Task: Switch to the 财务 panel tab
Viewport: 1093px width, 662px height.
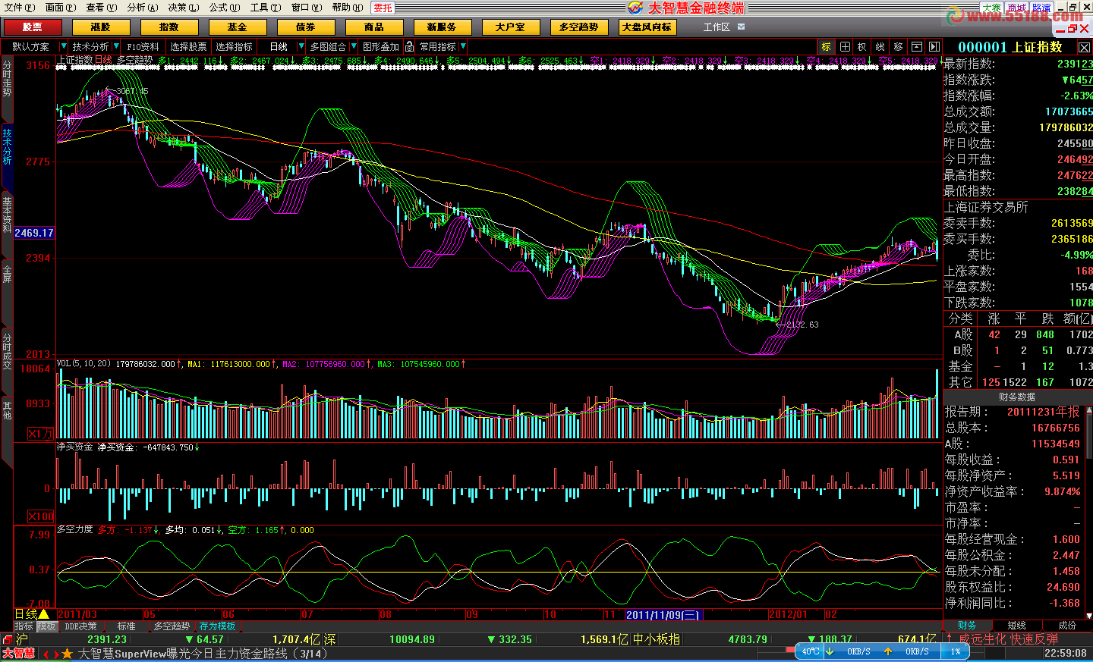Action: tap(966, 626)
